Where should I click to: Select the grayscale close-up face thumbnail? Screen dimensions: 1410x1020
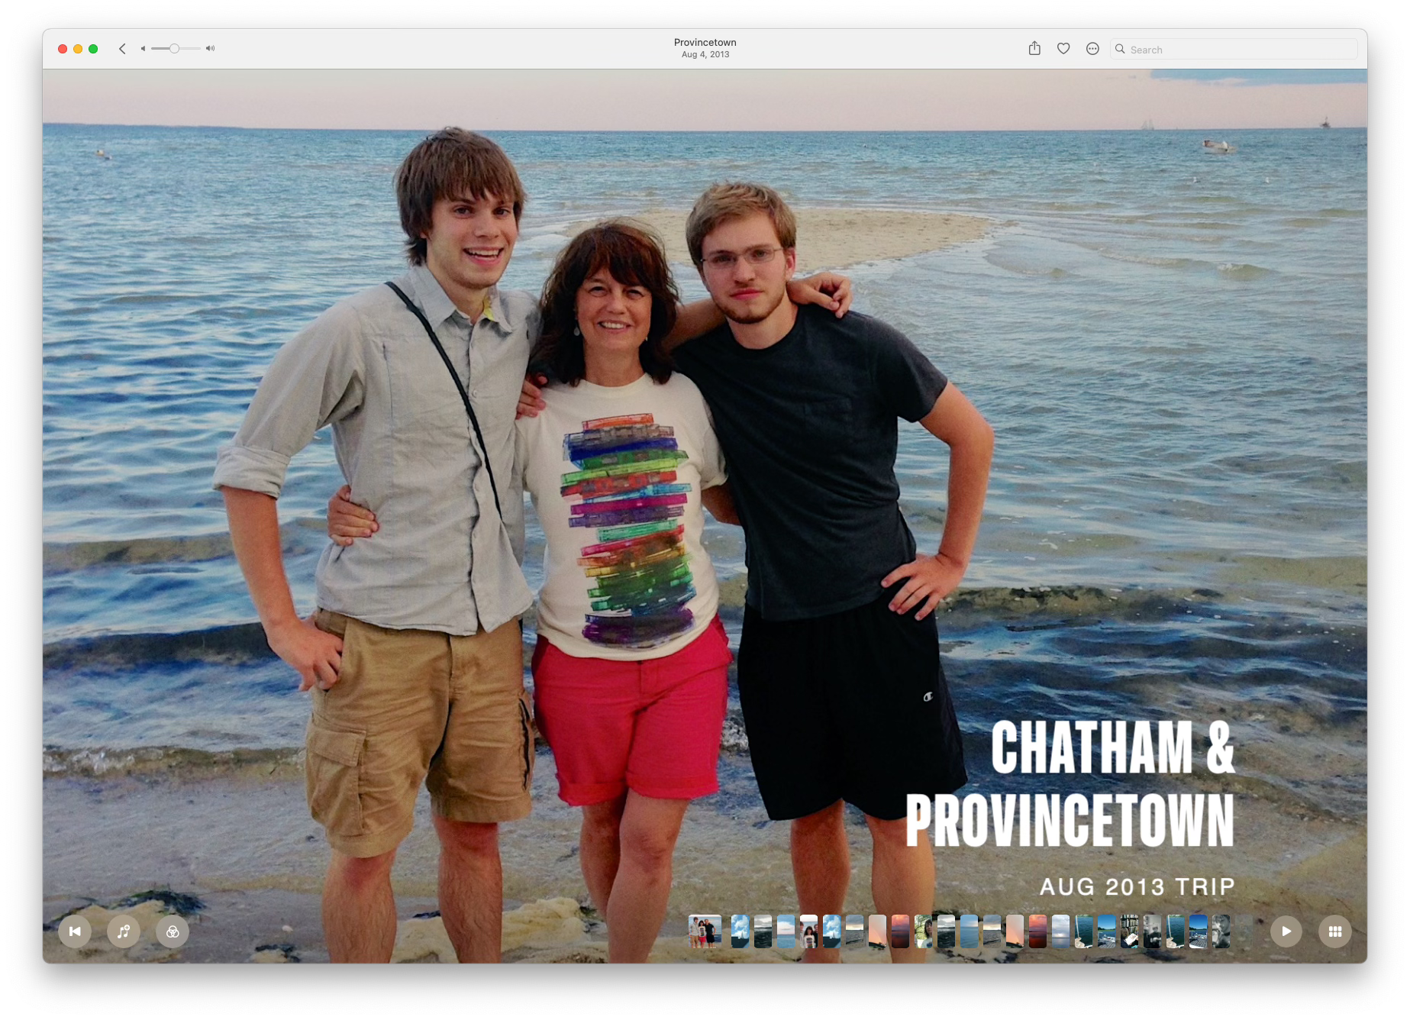(1221, 931)
